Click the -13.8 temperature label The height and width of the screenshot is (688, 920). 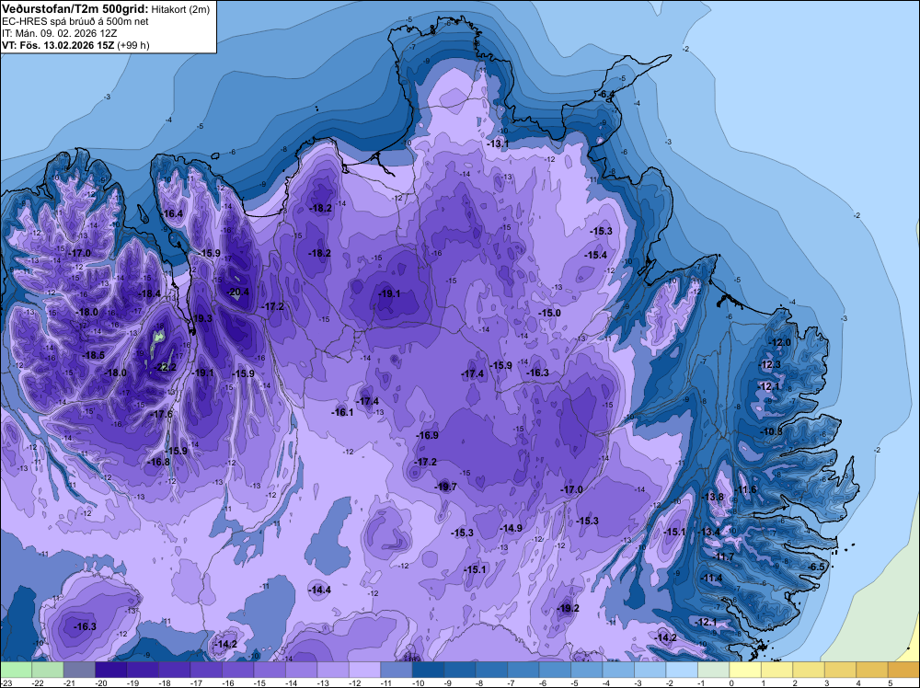pyautogui.click(x=713, y=498)
